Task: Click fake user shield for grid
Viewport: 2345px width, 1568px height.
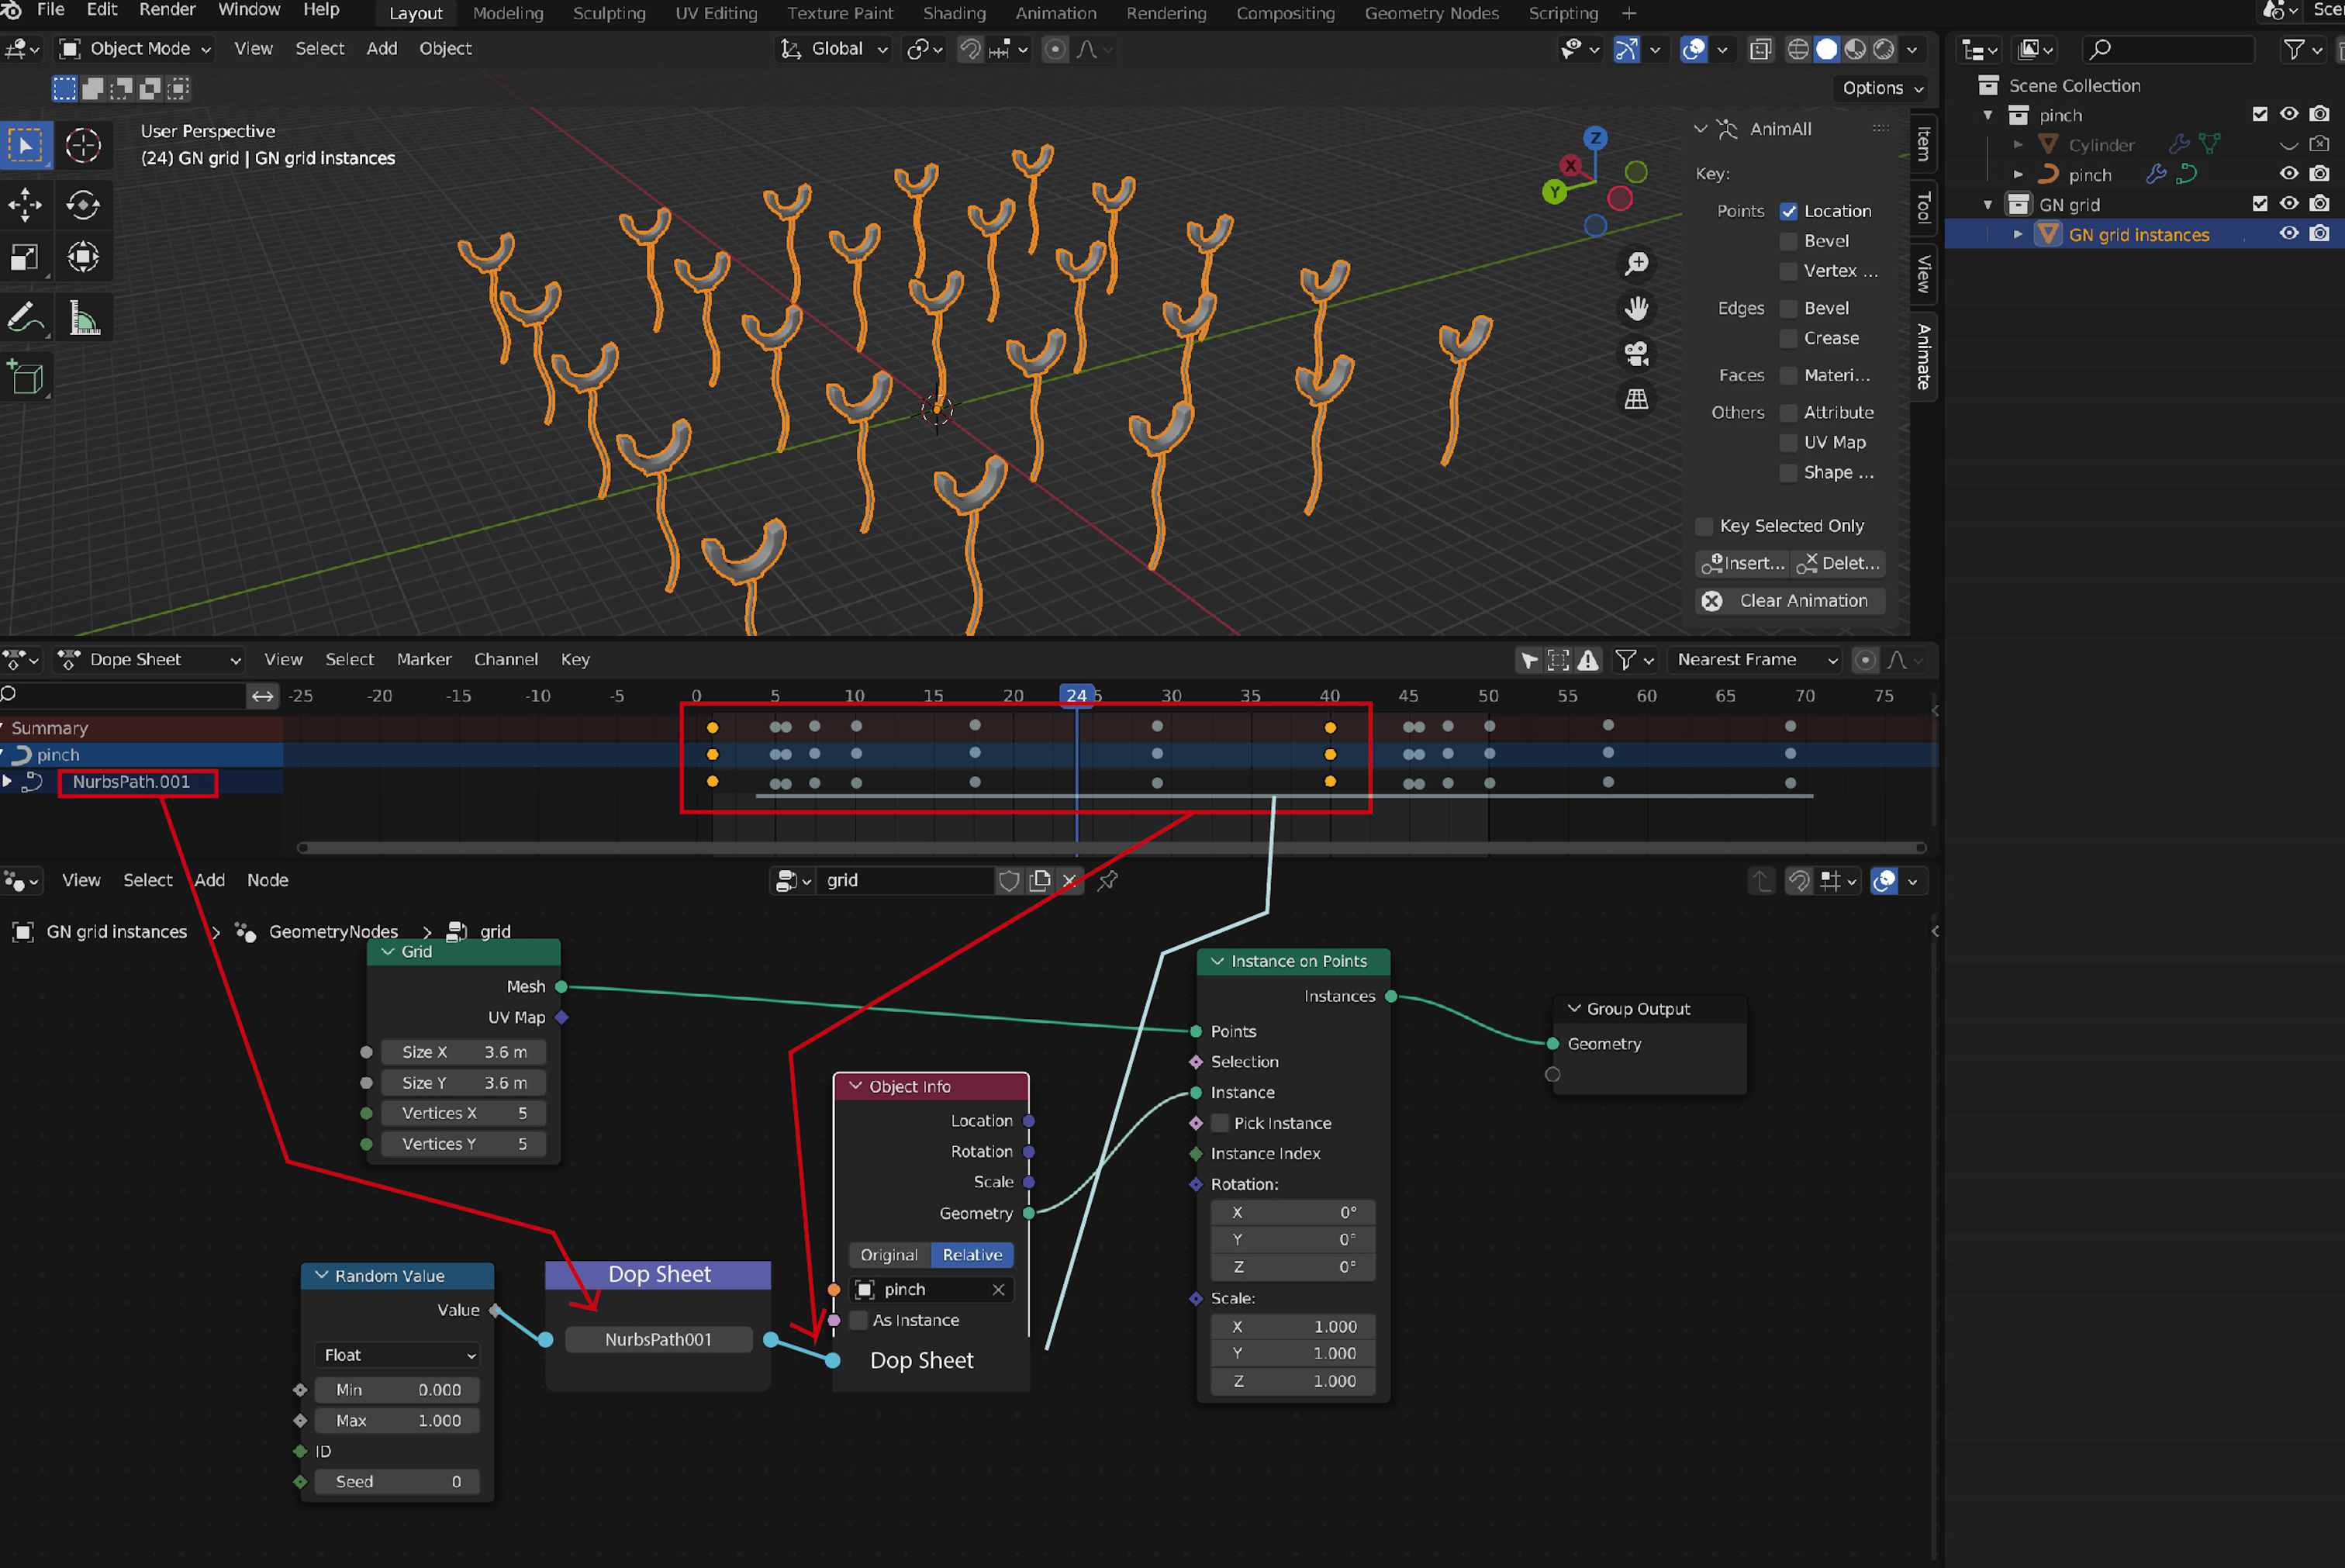Action: tap(1009, 881)
